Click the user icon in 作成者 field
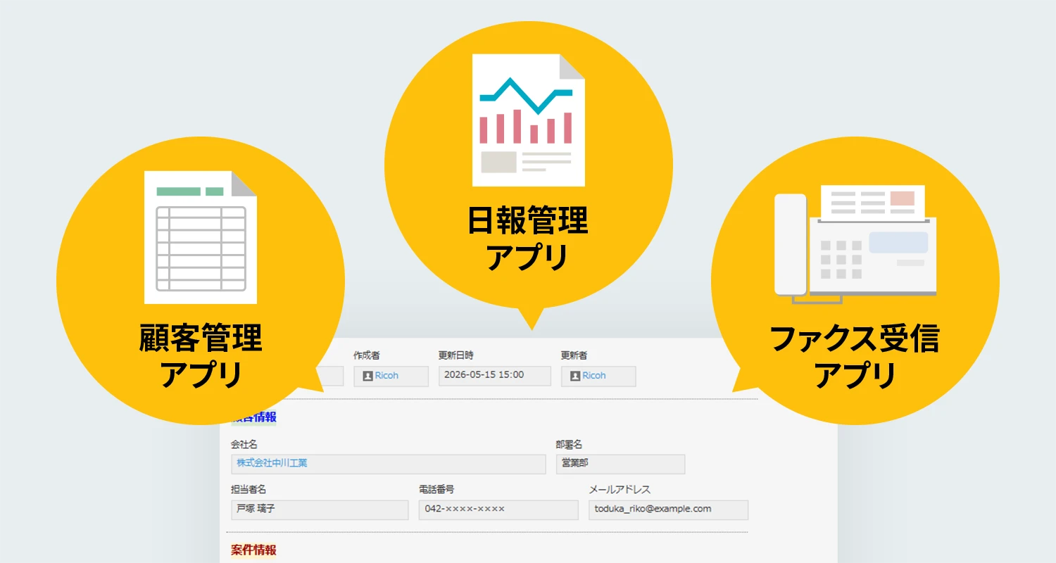This screenshot has height=563, width=1056. [367, 376]
